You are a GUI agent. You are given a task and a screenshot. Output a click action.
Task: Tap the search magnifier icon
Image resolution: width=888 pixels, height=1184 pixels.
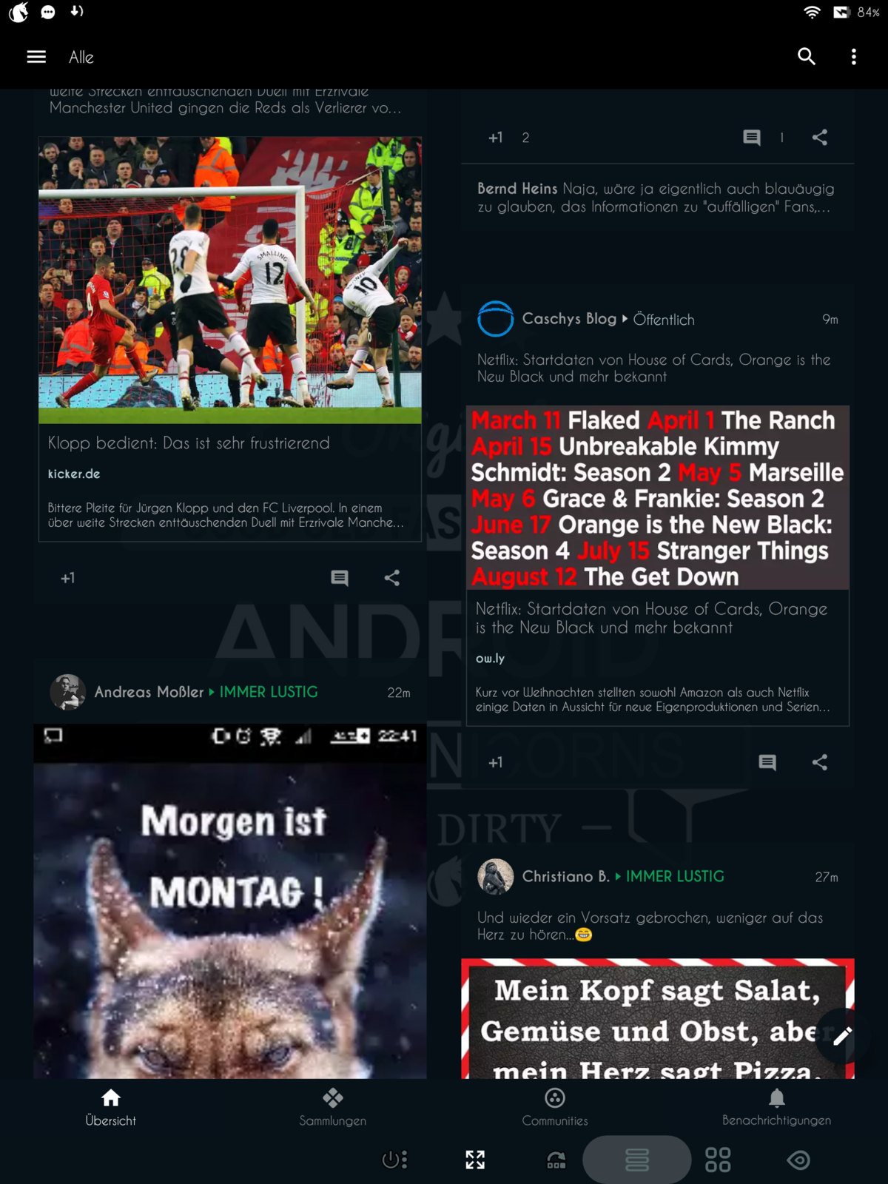point(807,57)
